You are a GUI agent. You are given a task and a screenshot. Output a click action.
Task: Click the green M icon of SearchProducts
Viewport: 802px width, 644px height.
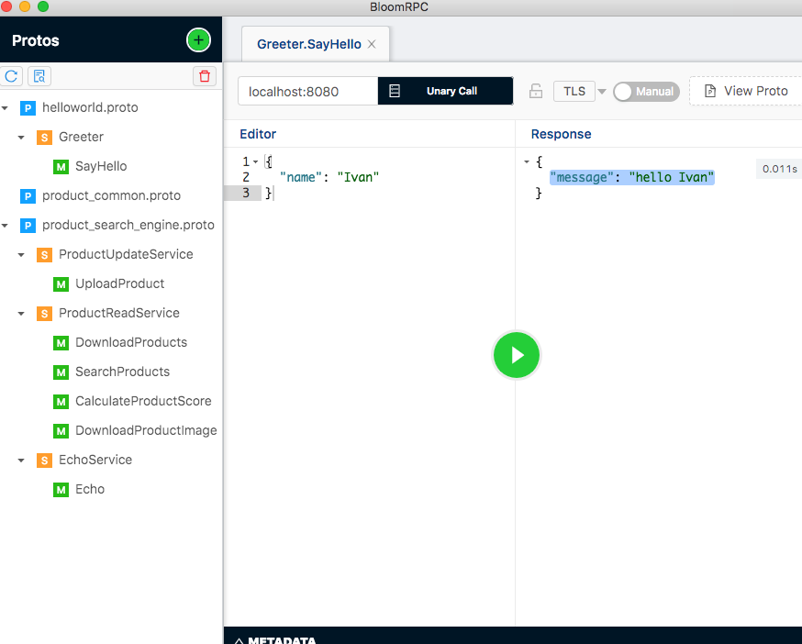click(x=61, y=372)
